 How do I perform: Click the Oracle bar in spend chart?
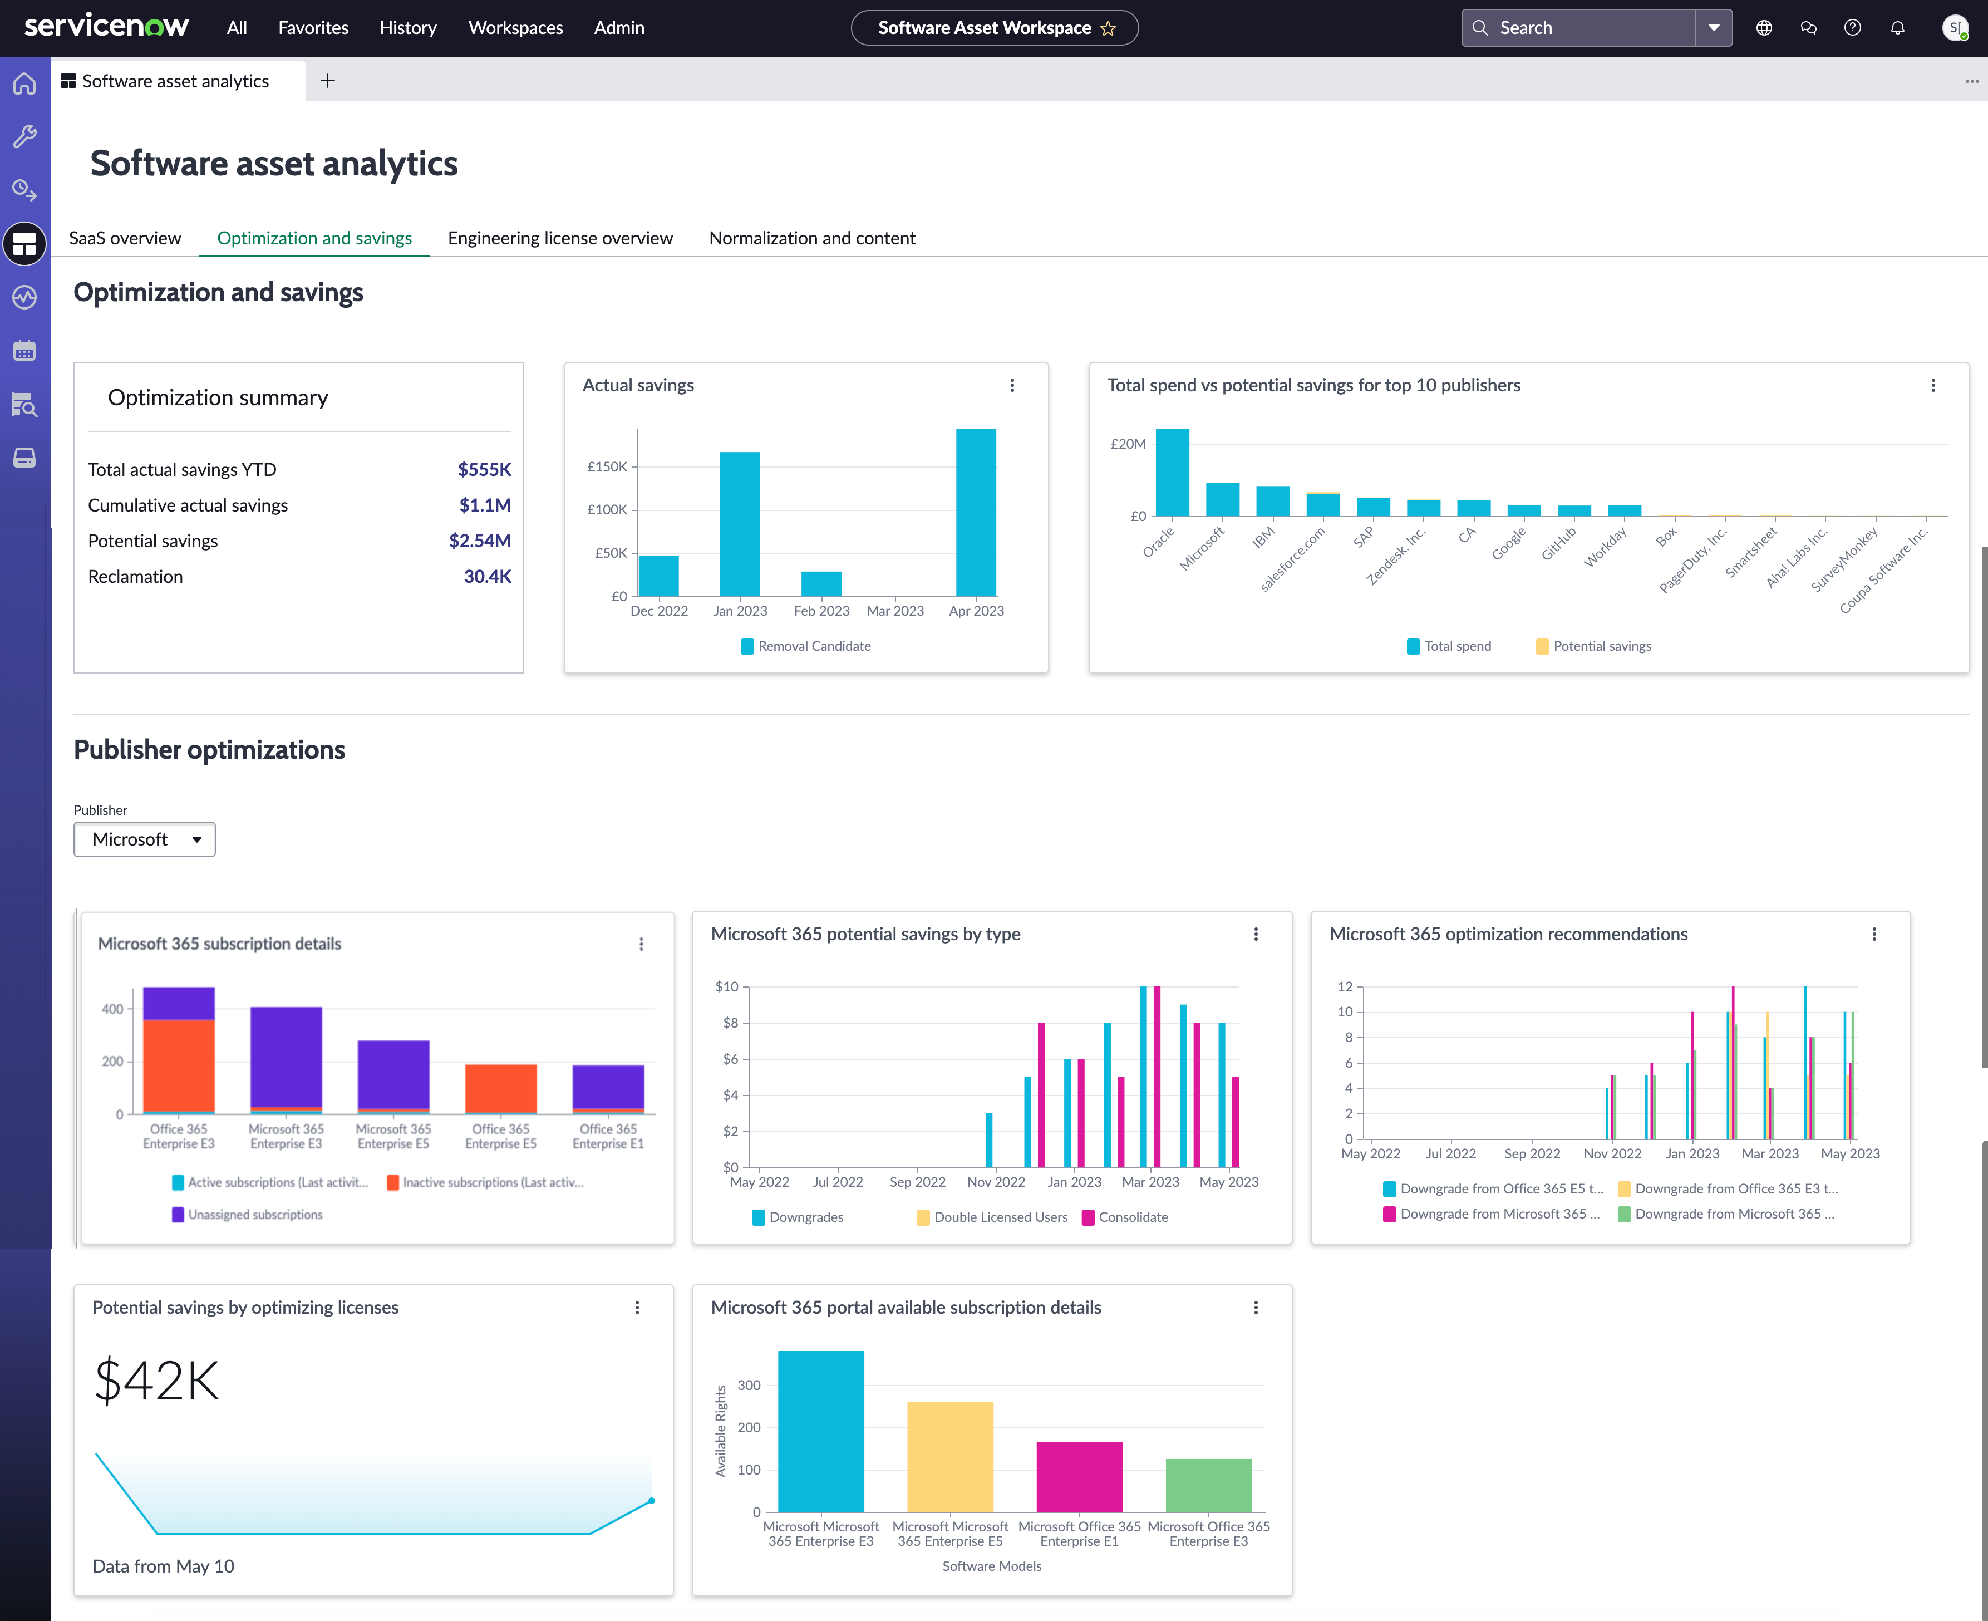coord(1172,473)
